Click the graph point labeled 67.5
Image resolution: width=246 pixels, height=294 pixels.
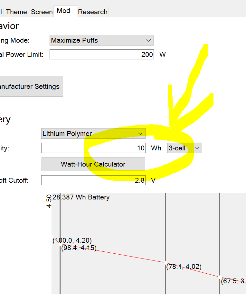220,277
